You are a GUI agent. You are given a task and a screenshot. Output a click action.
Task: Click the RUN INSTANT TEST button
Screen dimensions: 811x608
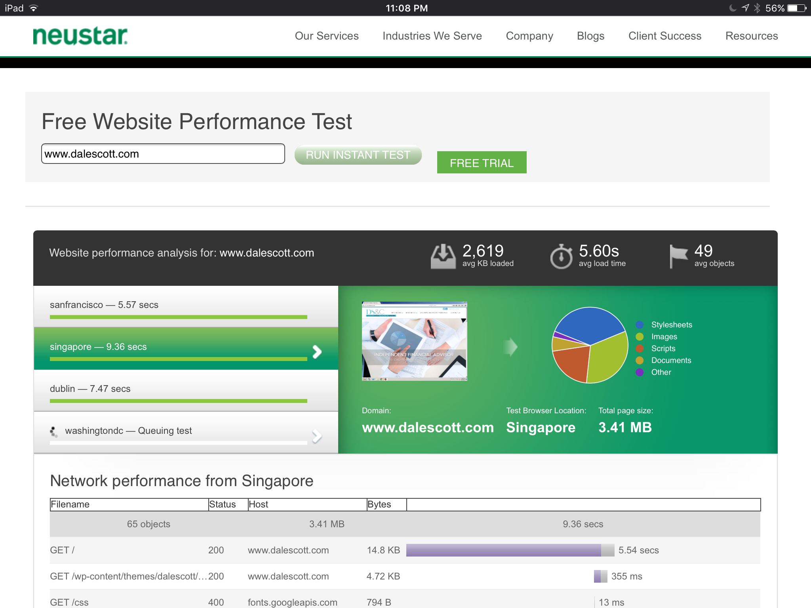tap(358, 155)
